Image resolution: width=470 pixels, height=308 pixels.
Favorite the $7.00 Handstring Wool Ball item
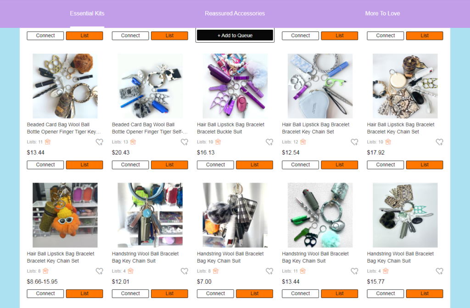tap(269, 271)
